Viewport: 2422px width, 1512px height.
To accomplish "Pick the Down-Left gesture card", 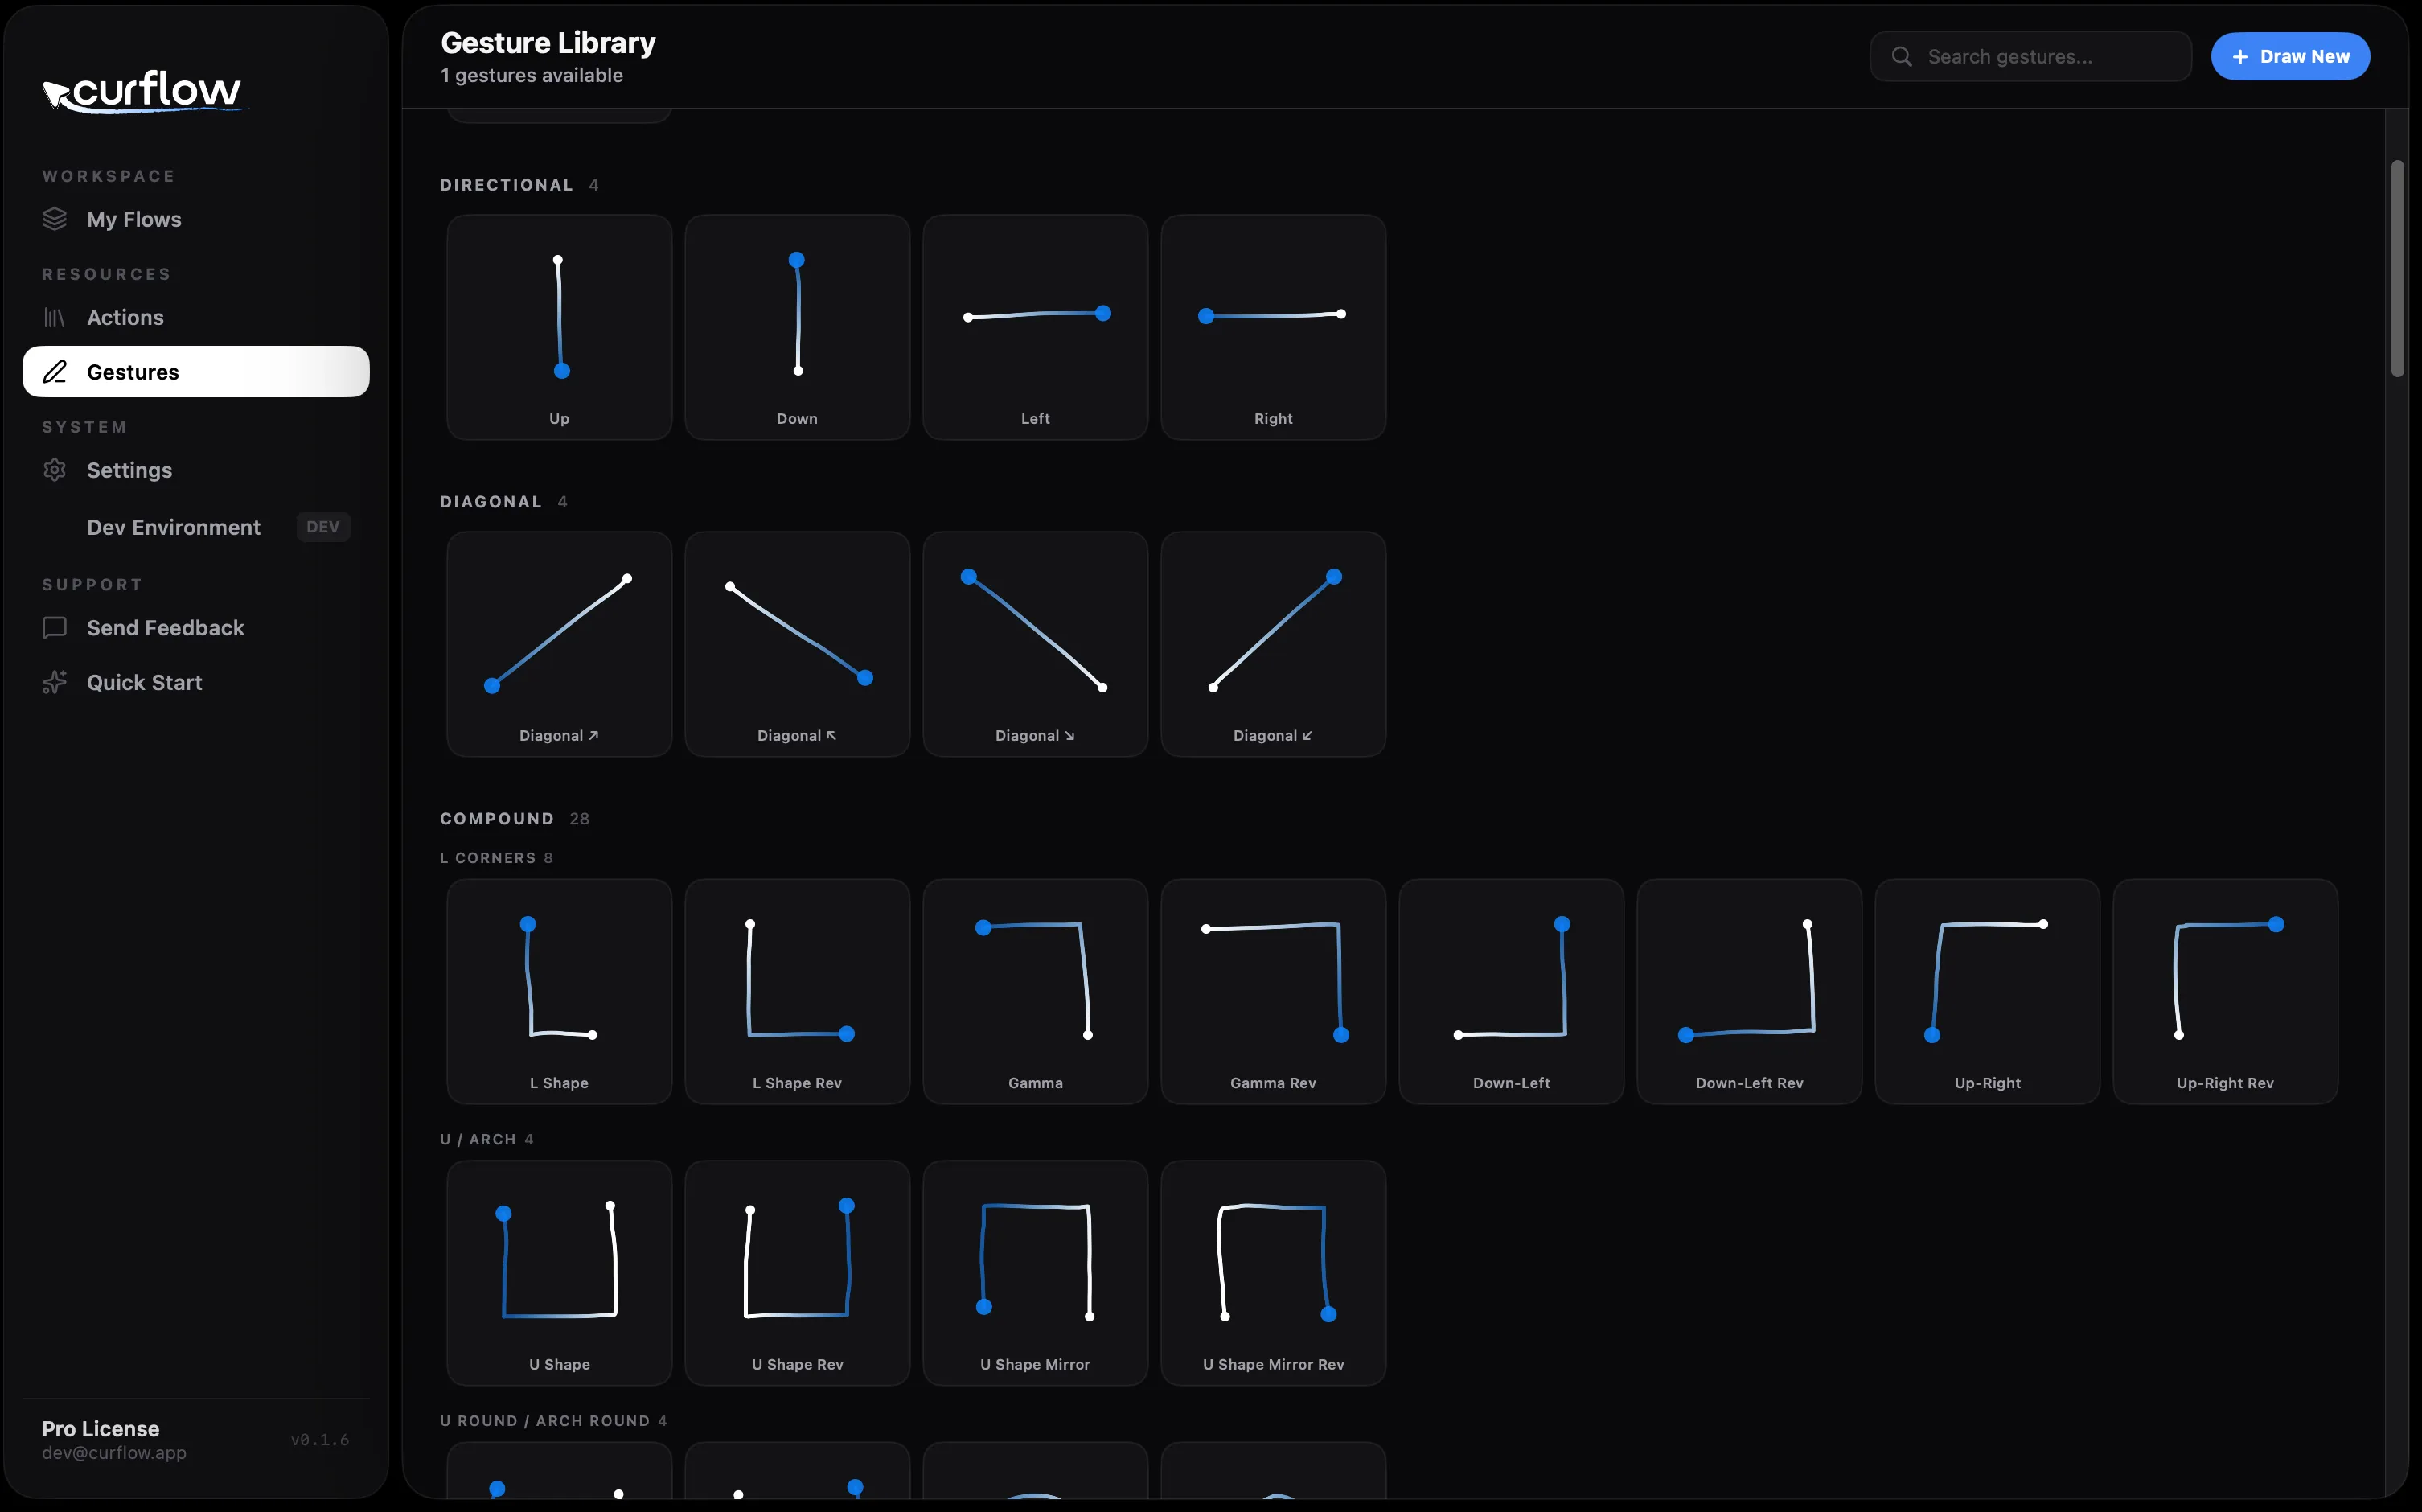I will [x=1510, y=992].
